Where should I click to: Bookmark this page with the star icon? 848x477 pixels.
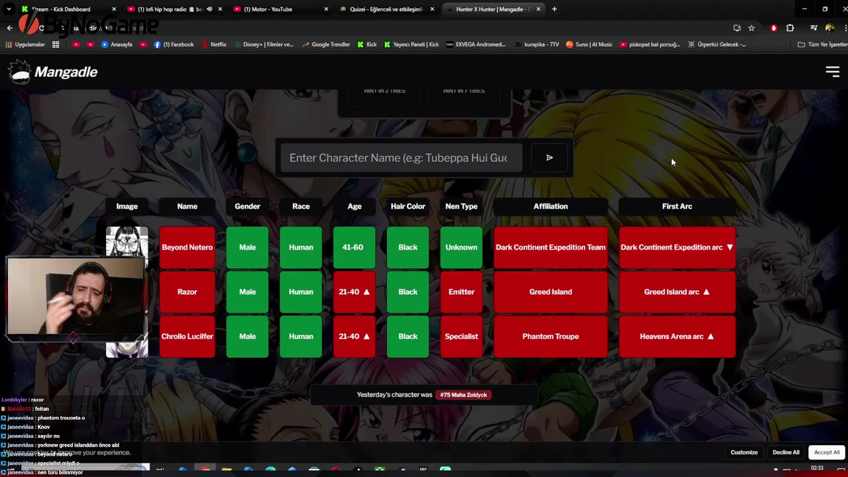[751, 28]
